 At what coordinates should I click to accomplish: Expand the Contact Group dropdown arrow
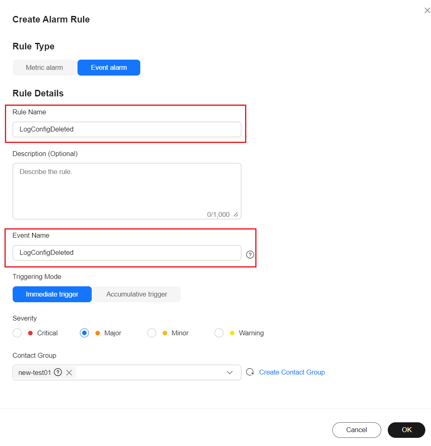pyautogui.click(x=230, y=372)
